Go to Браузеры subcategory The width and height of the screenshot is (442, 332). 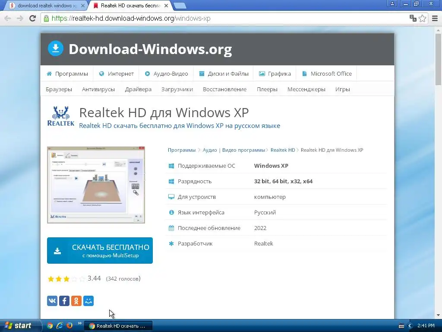59,89
